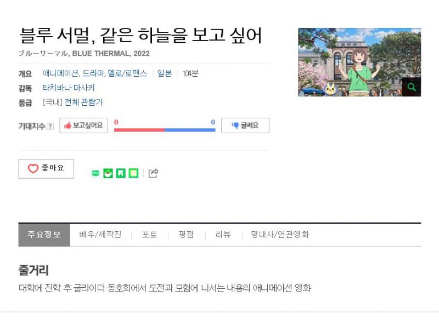Share to Naver Cafe cup icon
439x320 pixels.
[x=108, y=174]
